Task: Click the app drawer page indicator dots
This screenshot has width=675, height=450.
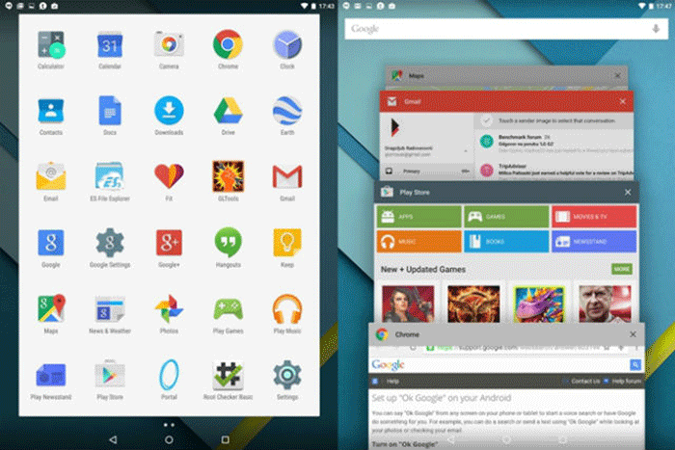Action: click(x=169, y=425)
